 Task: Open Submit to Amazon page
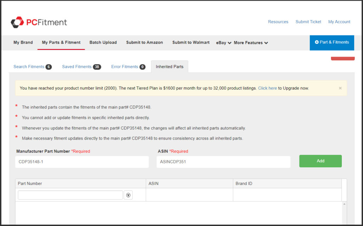coord(144,43)
